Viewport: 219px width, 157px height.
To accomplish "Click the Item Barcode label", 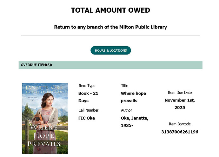I will point(180,124).
